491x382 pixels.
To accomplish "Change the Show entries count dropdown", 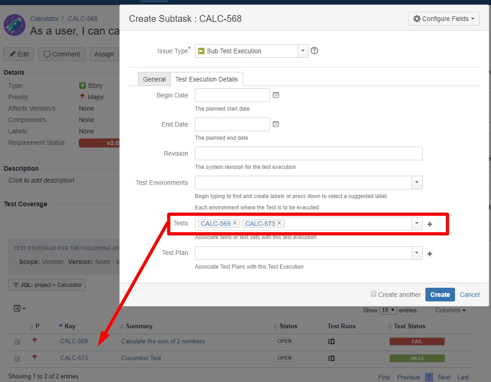I will tap(388, 311).
